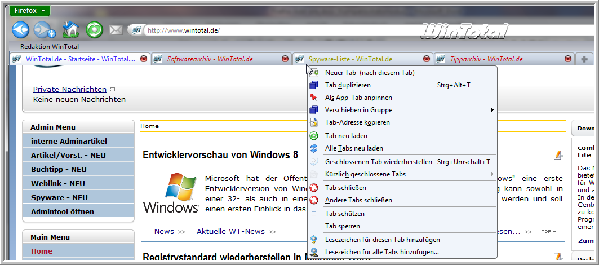Click the red pin App-Tab icon
This screenshot has height=265, width=599.
point(314,98)
